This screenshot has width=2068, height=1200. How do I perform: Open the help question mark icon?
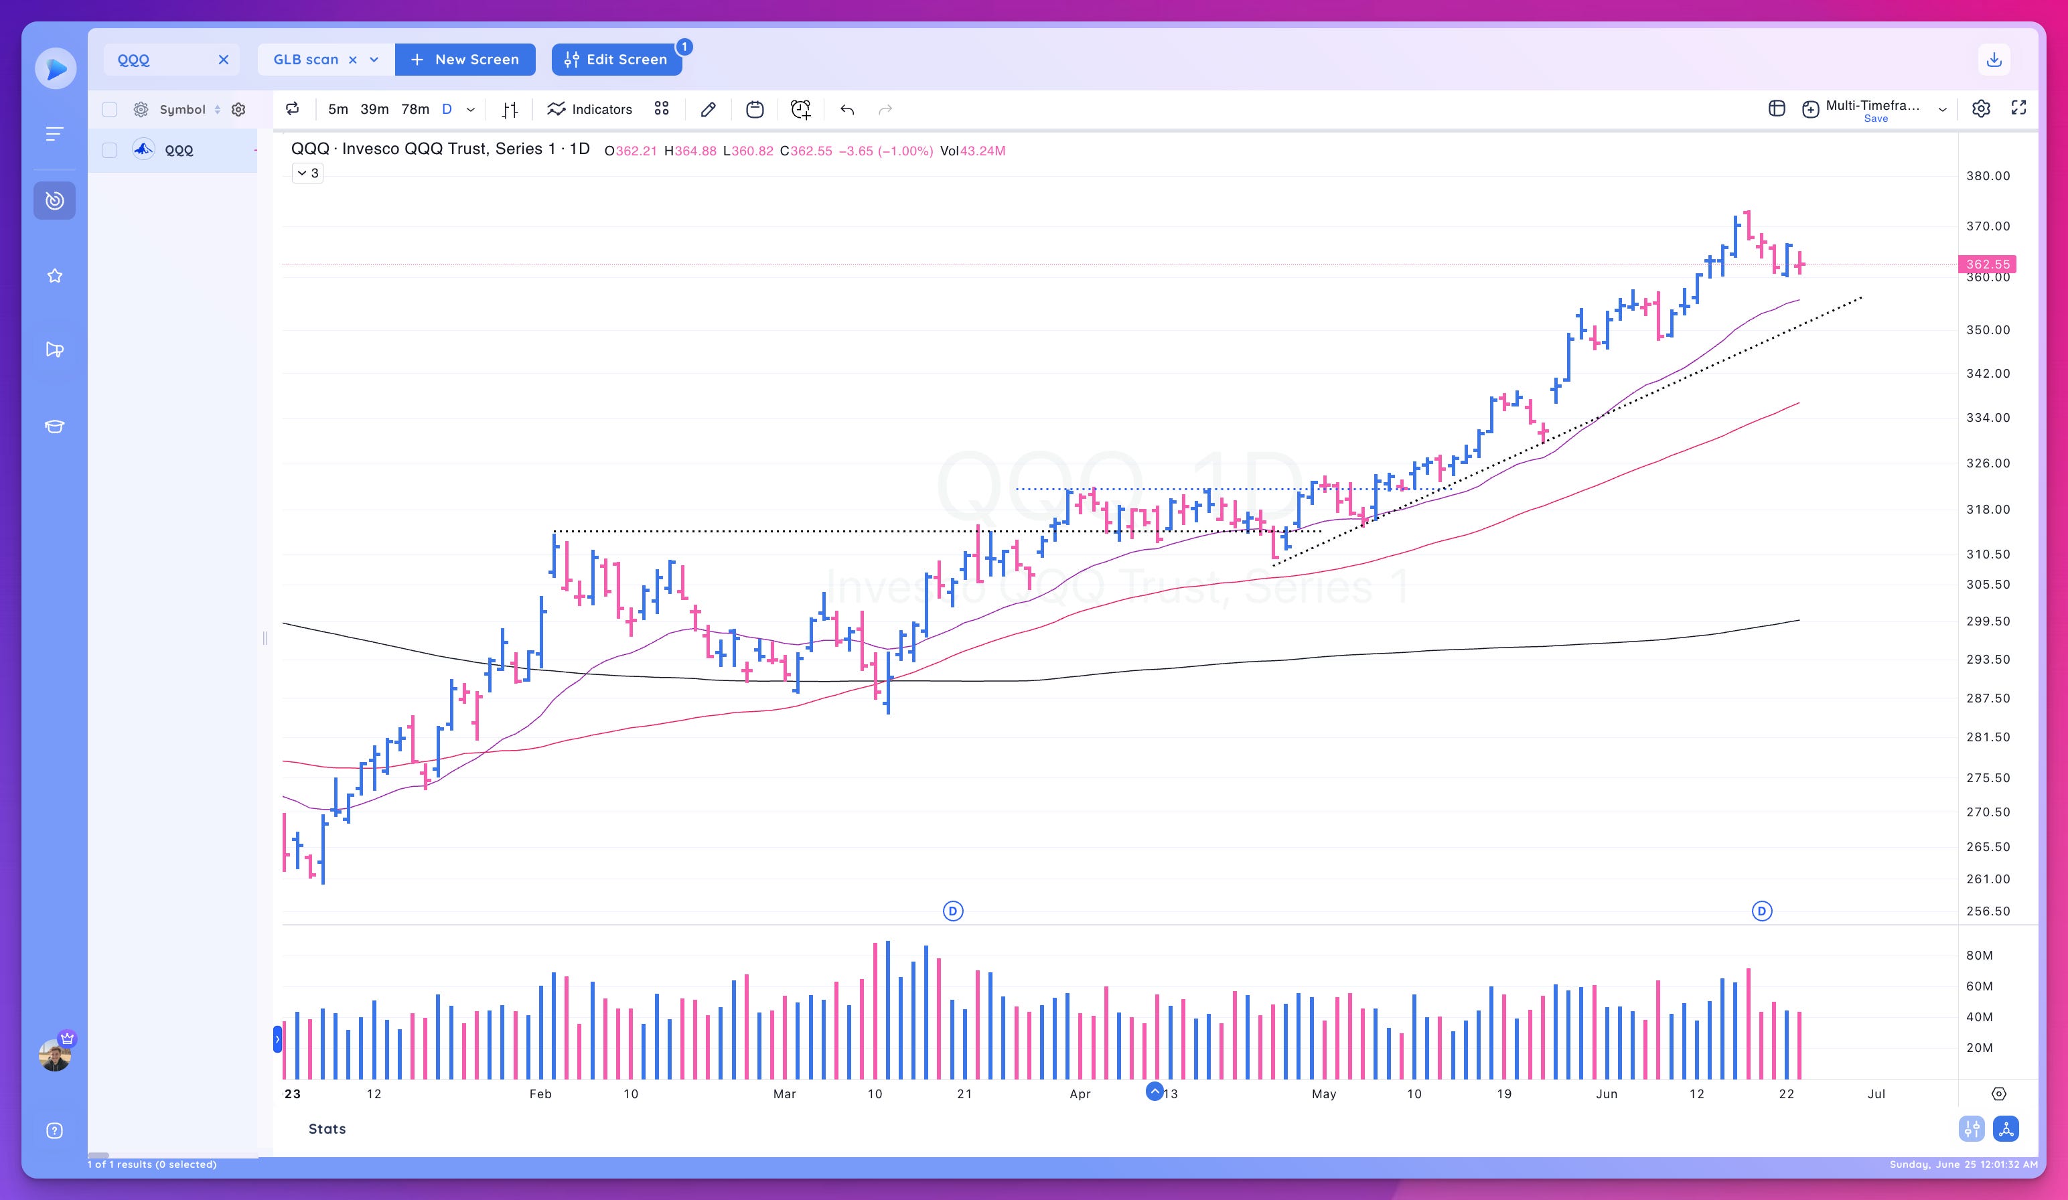[54, 1131]
